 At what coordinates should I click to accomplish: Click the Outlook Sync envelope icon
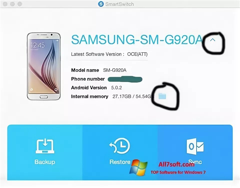coord(195,146)
